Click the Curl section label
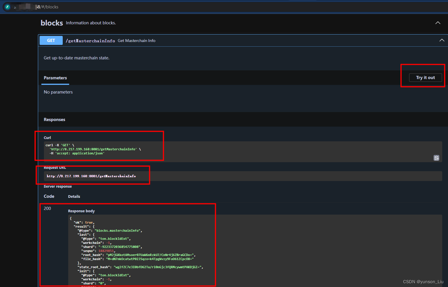 (x=47, y=138)
